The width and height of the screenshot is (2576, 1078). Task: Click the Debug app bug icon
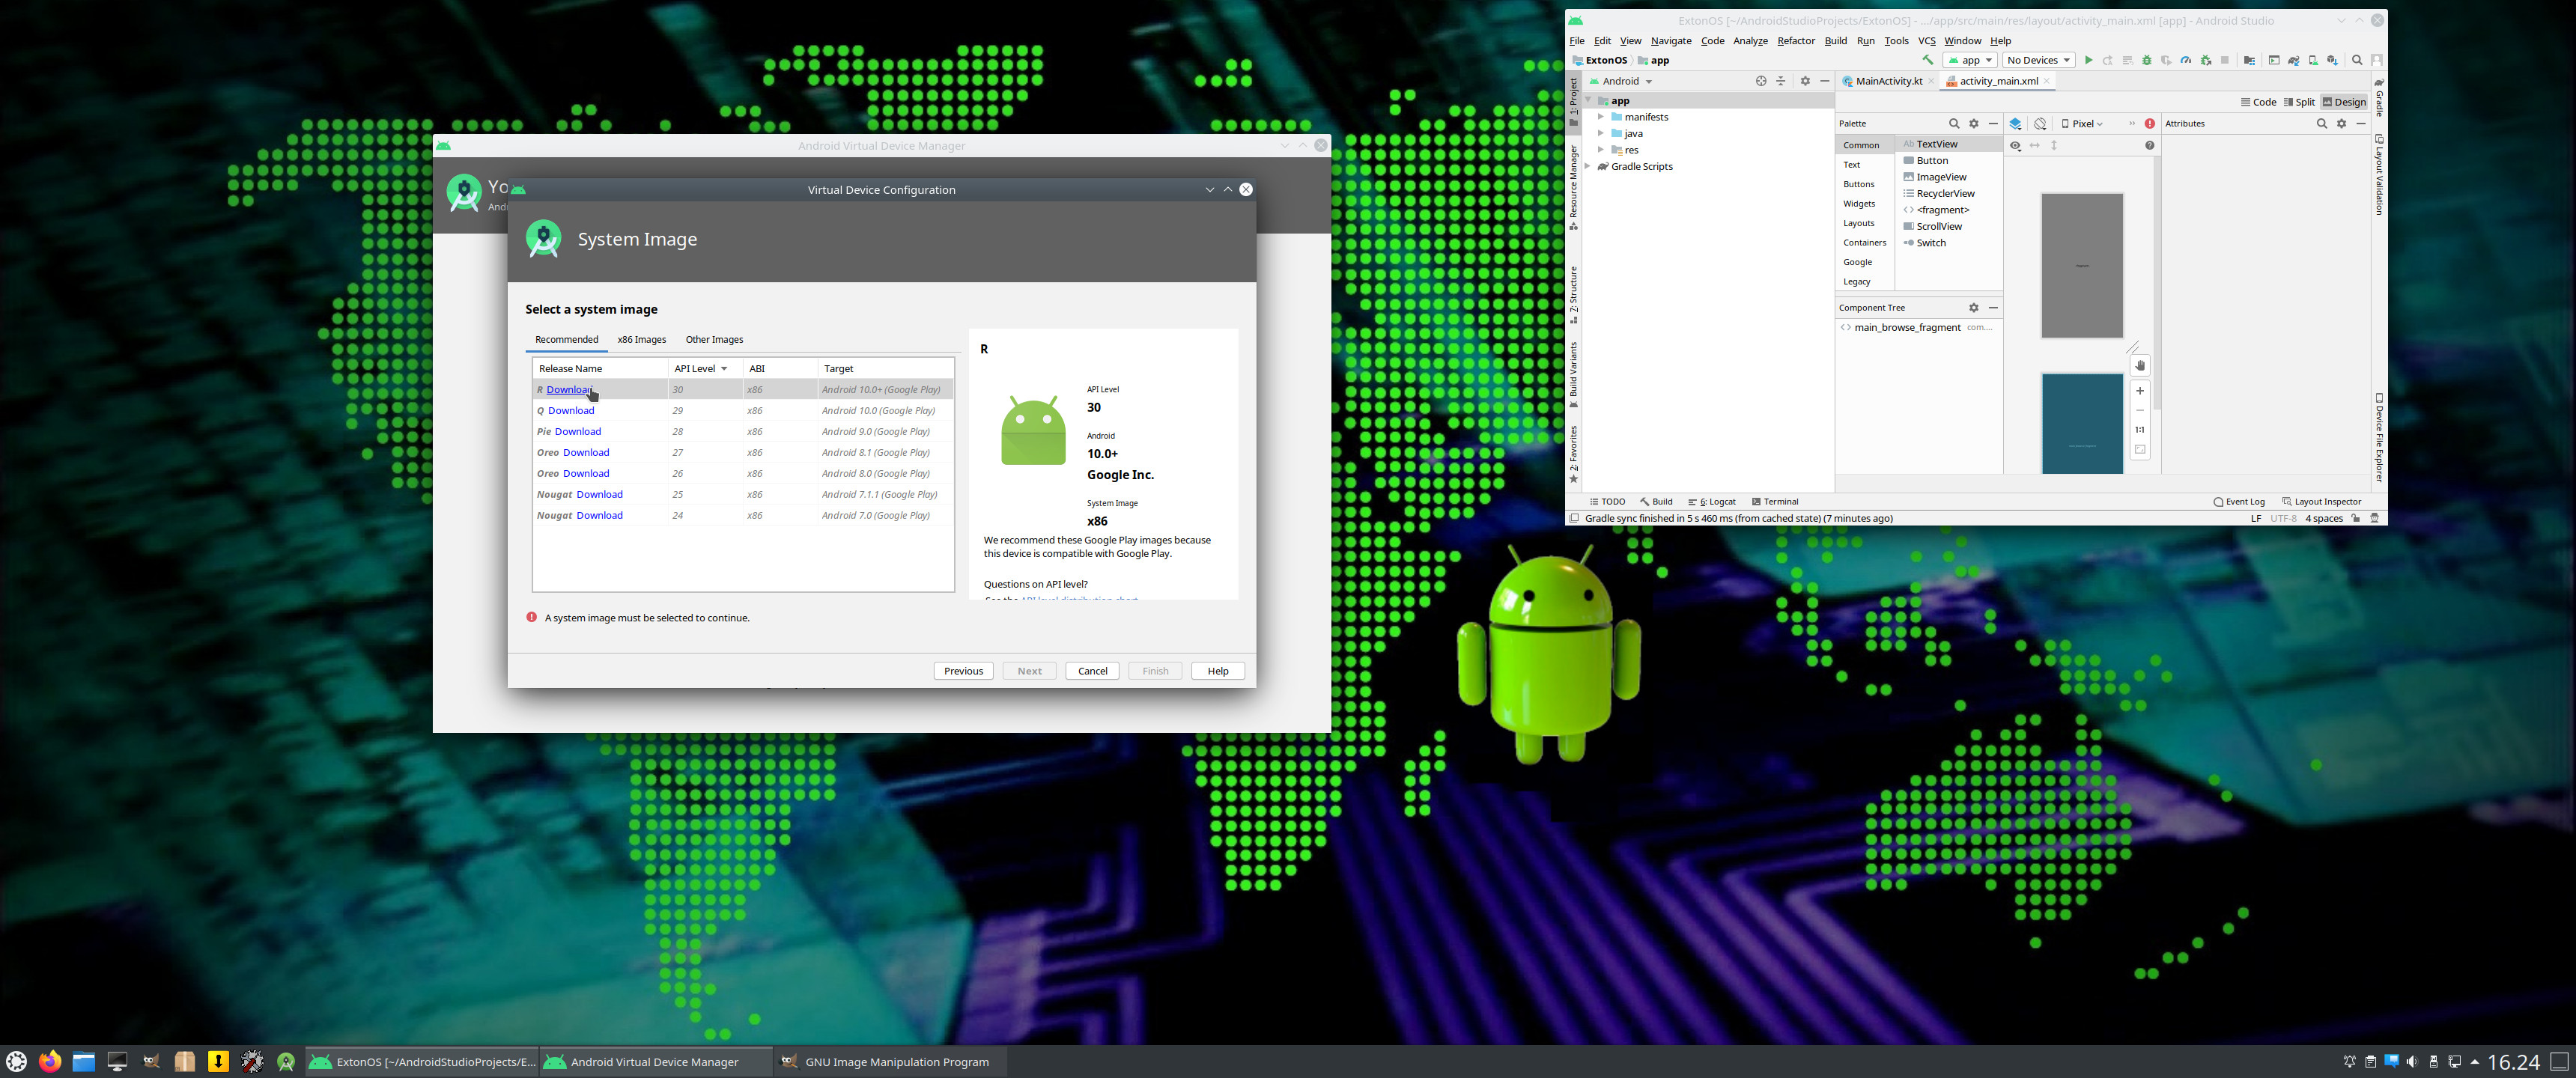coord(2147,60)
